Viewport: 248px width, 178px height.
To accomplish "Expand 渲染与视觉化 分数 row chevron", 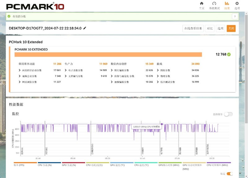I will pos(112,76).
